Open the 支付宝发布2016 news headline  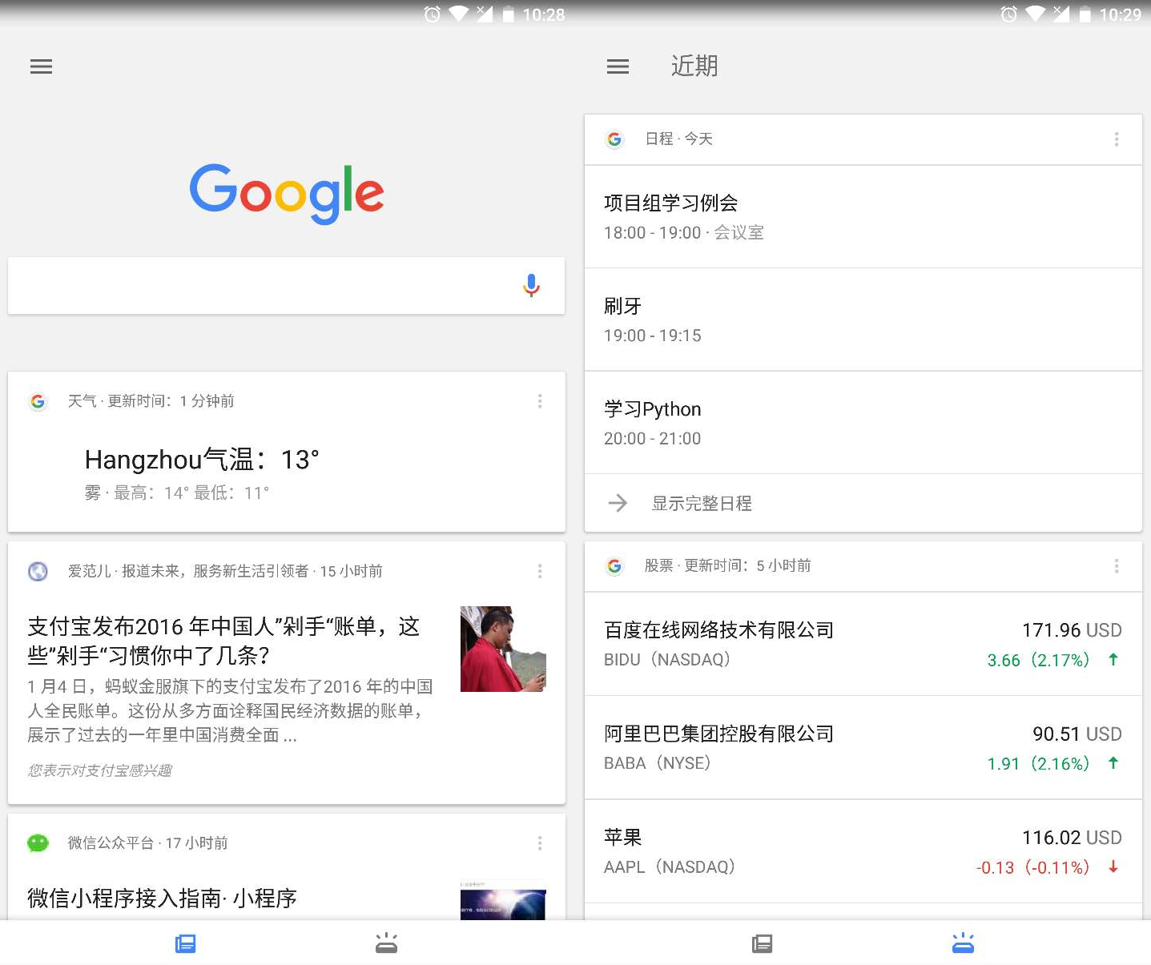[224, 641]
